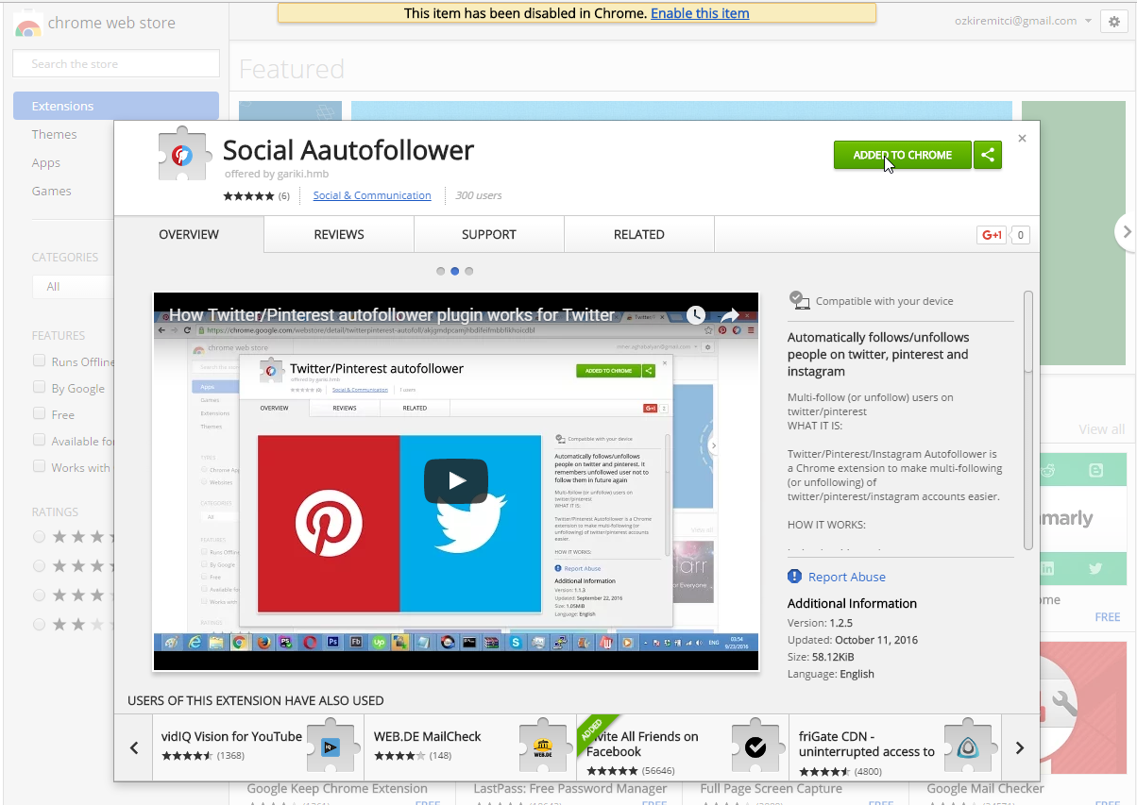
Task: Switch to the Related tab
Action: coord(639,234)
